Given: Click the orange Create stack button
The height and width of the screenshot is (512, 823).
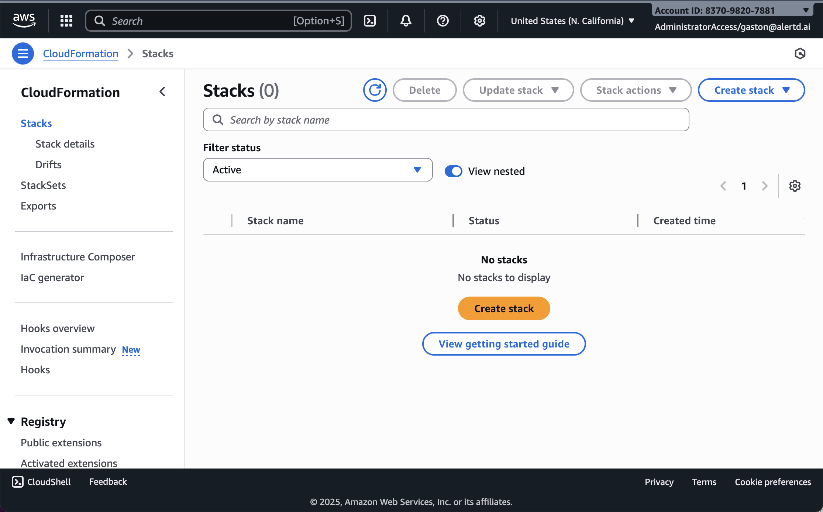Looking at the screenshot, I should 504,308.
